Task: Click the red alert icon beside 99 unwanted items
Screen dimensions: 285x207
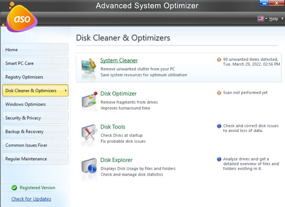Action: [x=219, y=59]
